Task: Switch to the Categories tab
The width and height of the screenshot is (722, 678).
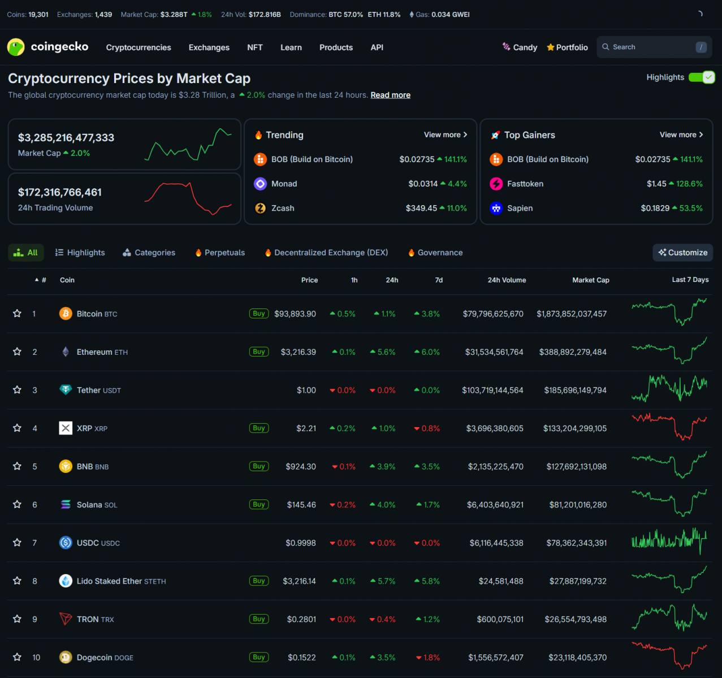Action: click(x=149, y=253)
